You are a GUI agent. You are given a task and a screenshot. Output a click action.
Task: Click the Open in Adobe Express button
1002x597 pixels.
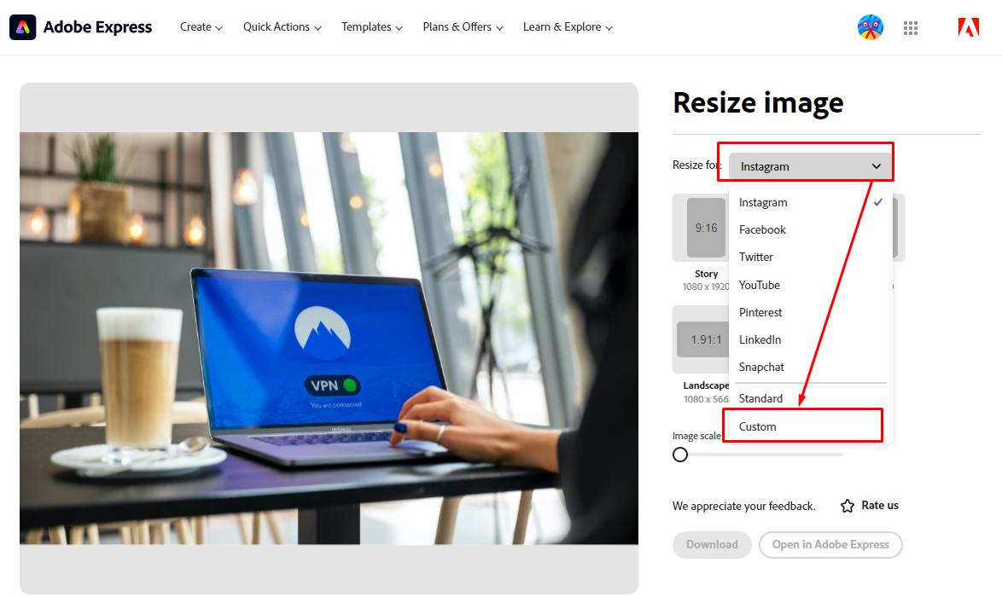830,544
